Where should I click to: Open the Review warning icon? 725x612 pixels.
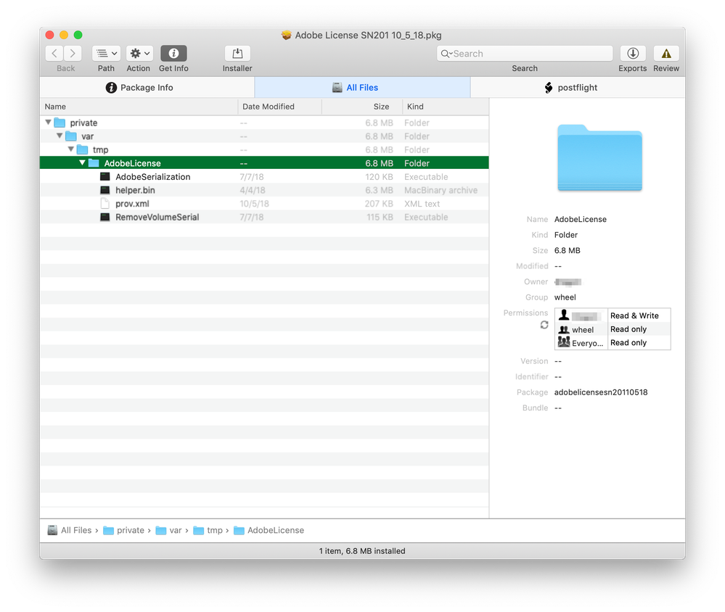[665, 54]
